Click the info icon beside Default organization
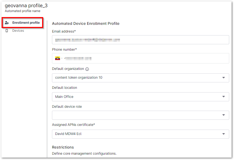The image size is (234, 160). 87,69
